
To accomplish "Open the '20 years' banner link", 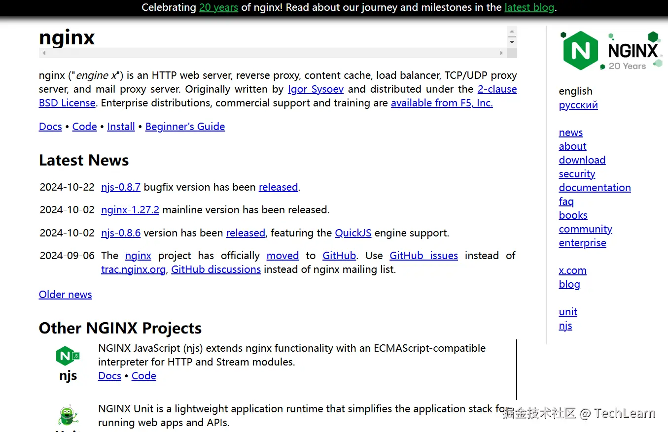I will 218,7.
